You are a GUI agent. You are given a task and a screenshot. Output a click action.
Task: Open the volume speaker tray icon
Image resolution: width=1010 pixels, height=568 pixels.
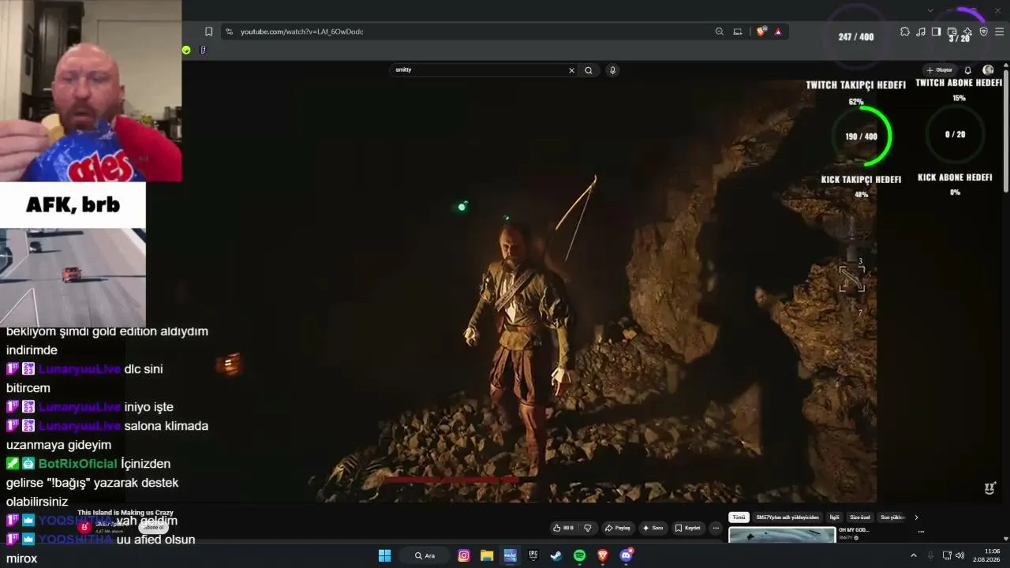(x=959, y=555)
